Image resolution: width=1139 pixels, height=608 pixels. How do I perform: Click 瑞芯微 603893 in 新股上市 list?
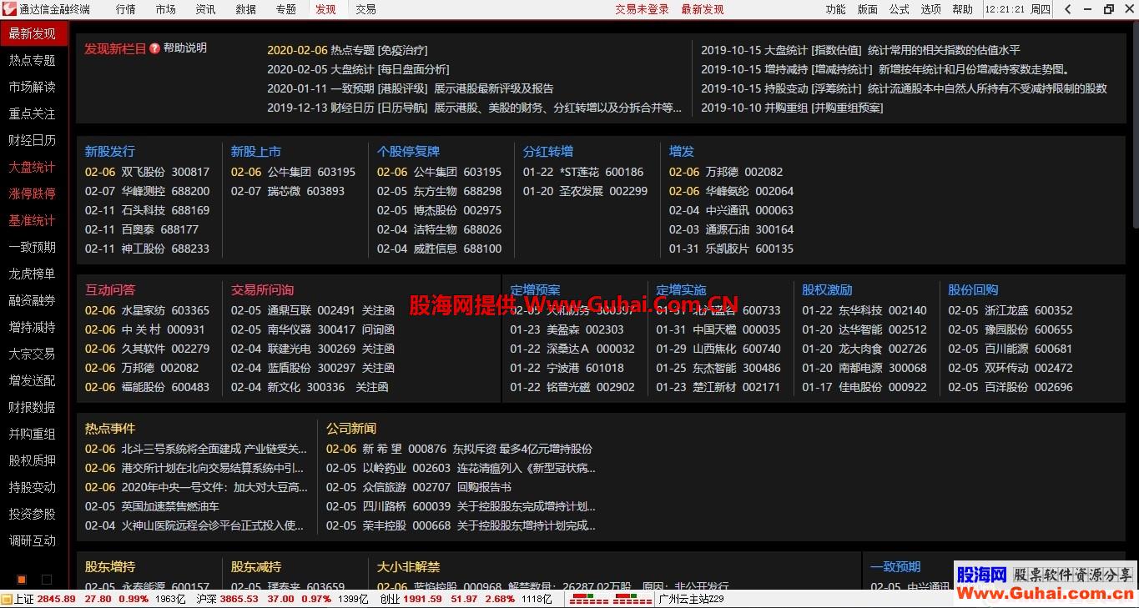(x=288, y=191)
